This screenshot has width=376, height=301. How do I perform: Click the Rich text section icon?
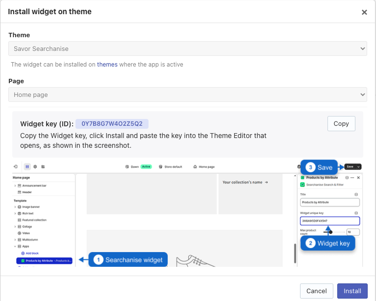point(20,213)
